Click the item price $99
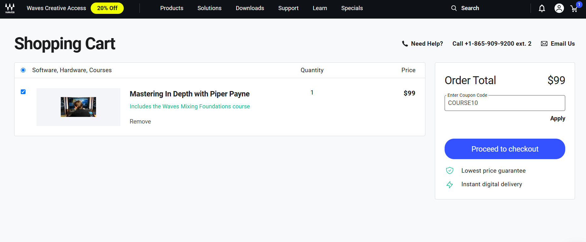The image size is (586, 242). coord(409,93)
